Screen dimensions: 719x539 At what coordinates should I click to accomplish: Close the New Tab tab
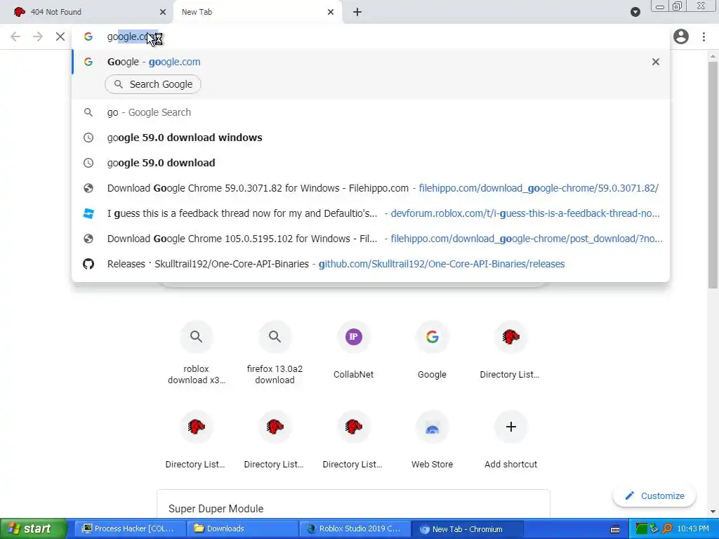pyautogui.click(x=331, y=12)
